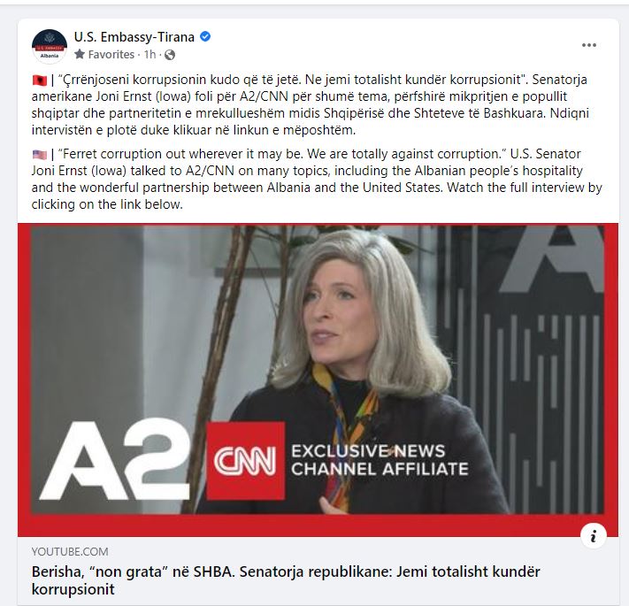This screenshot has height=606, width=629.
Task: Click the Albanian-language post paragraph
Action: point(311,104)
